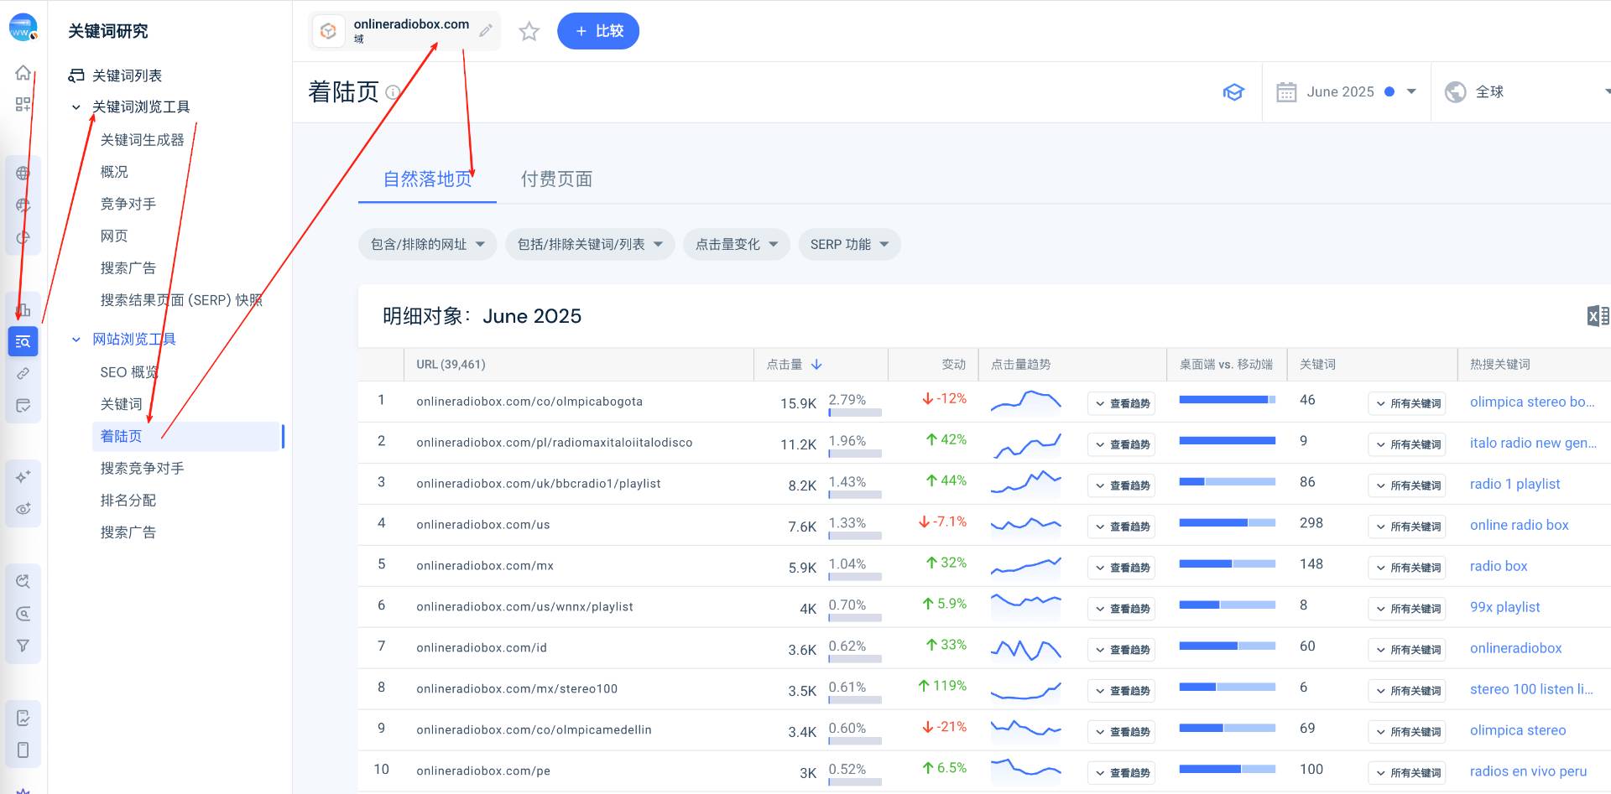Open 排名分配 in the sidebar

[x=128, y=501]
